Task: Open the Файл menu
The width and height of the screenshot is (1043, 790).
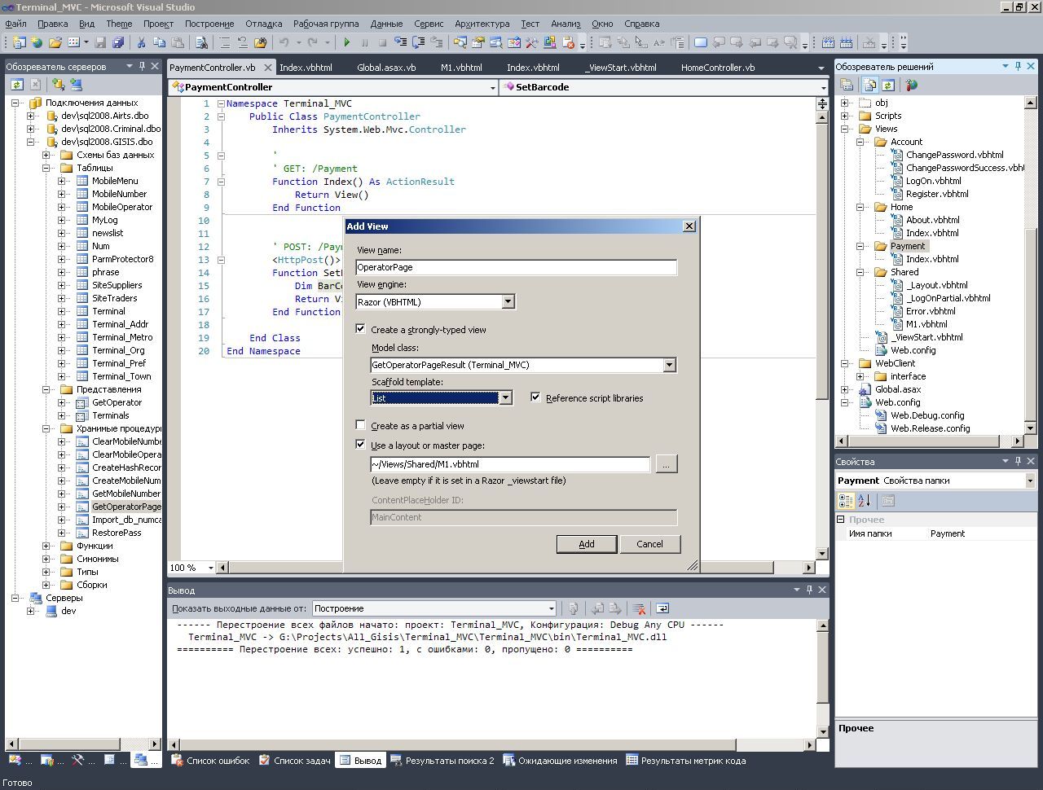Action: [x=15, y=24]
